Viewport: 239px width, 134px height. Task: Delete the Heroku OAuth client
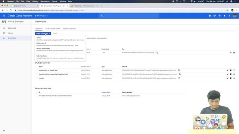(x=231, y=78)
